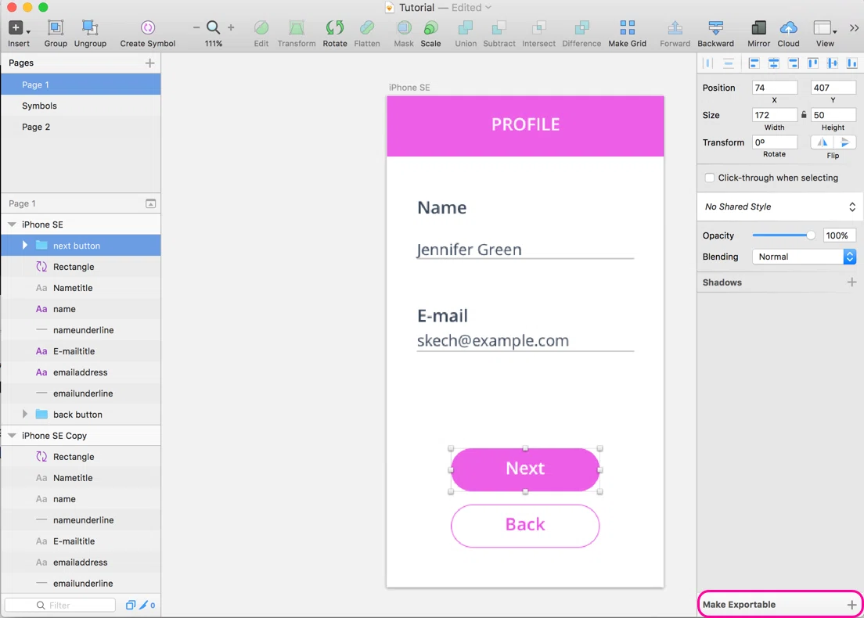Add a new page with plus button
The height and width of the screenshot is (618, 864).
click(x=150, y=63)
